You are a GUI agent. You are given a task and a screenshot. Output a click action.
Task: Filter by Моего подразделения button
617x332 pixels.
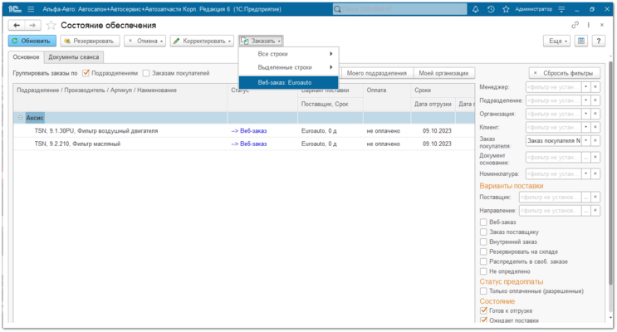click(x=376, y=73)
